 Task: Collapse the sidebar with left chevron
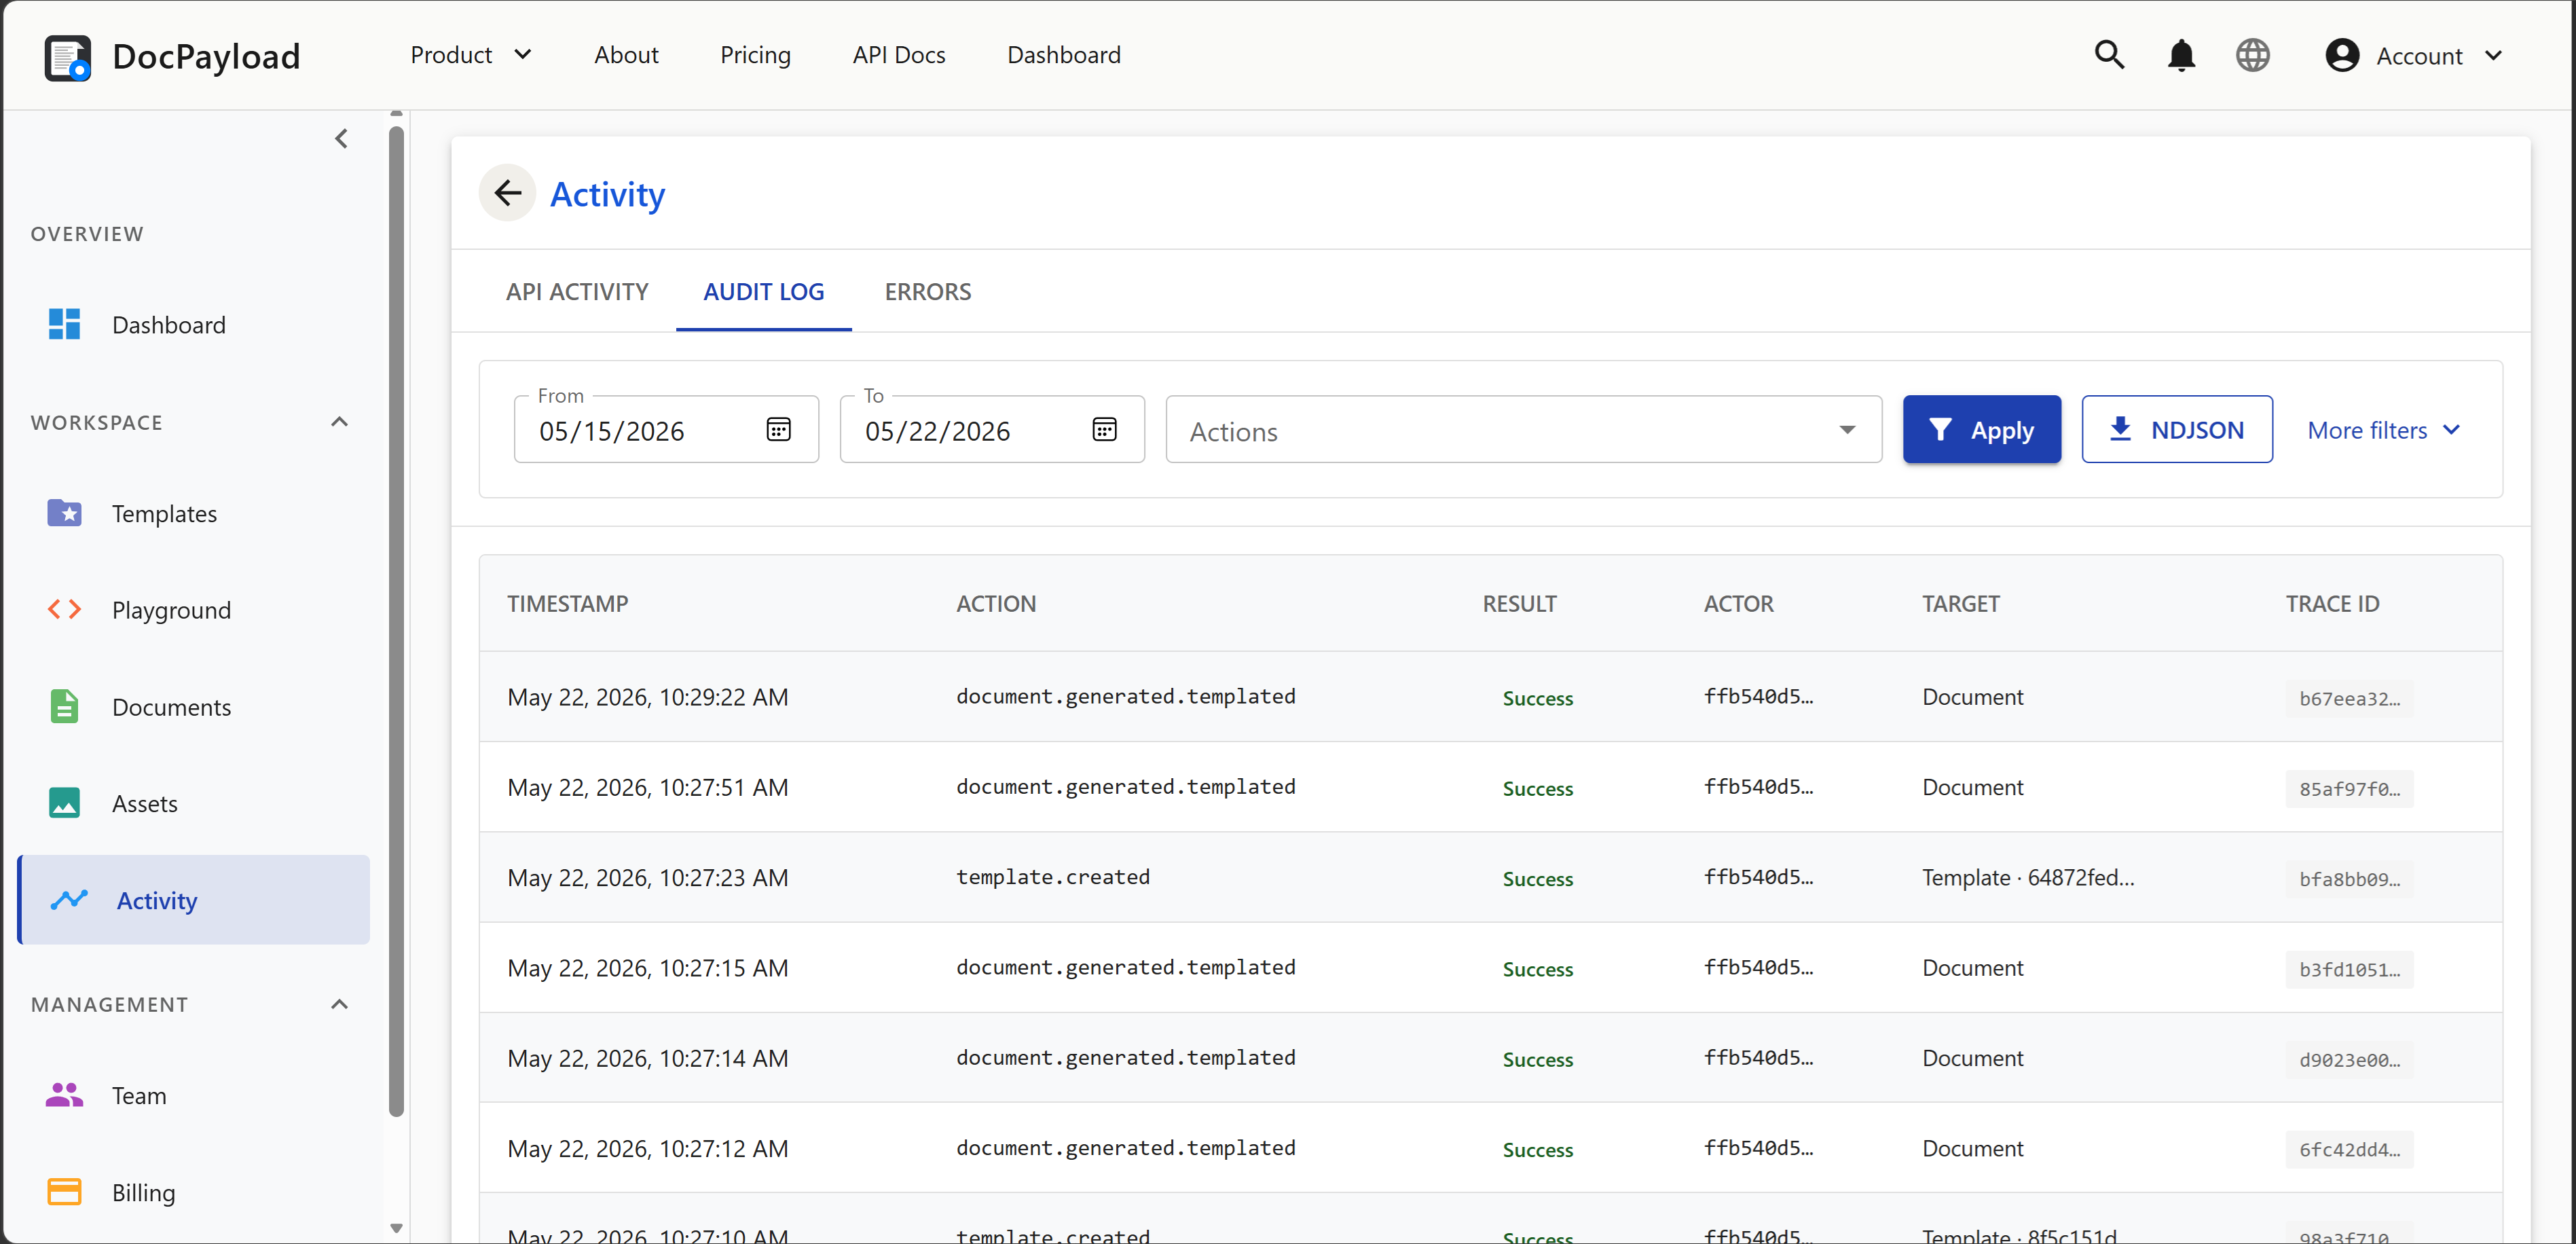(341, 139)
